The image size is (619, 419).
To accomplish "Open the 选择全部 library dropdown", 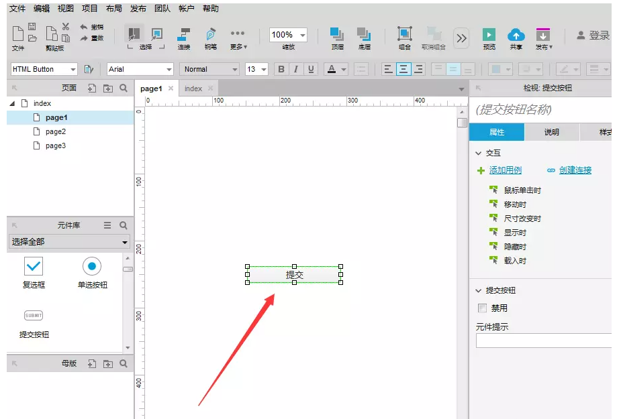I will pyautogui.click(x=69, y=242).
